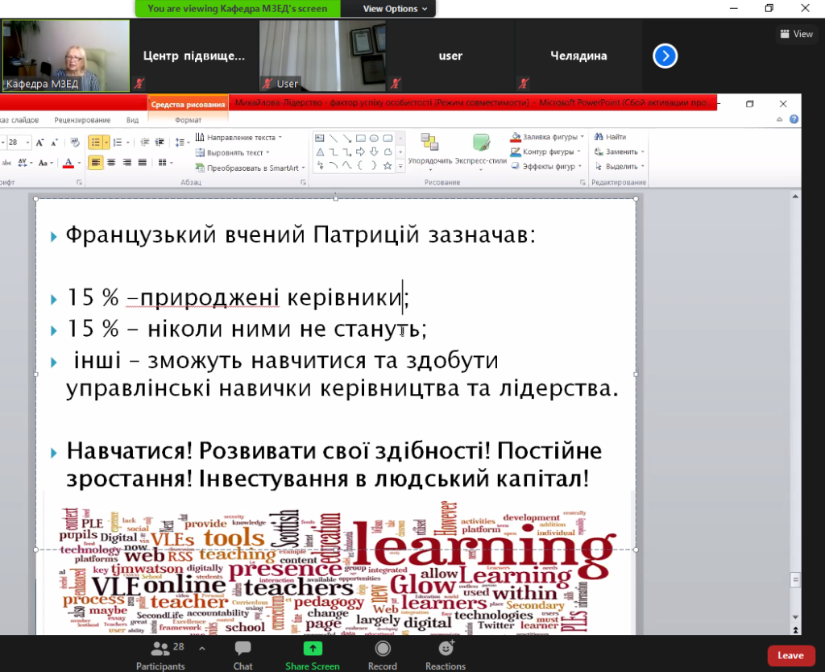Viewport: 825px width, 672px height.
Task: Toggle justify text alignment
Action: [x=143, y=163]
